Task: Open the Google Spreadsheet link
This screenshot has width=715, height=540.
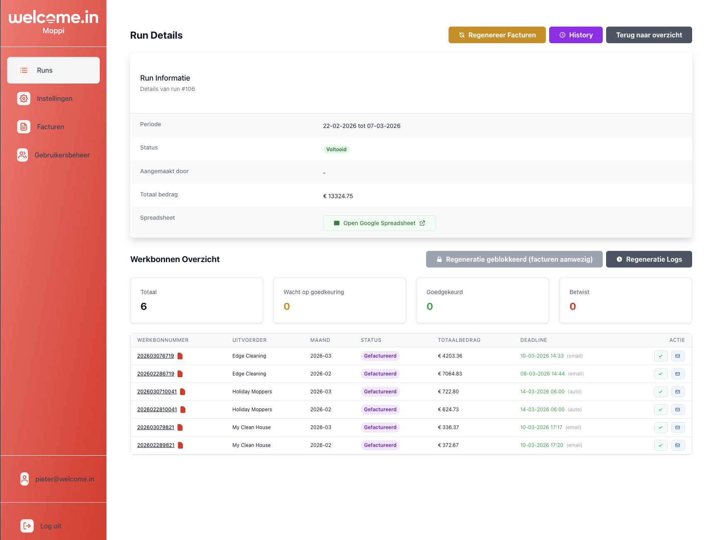Action: [x=379, y=223]
